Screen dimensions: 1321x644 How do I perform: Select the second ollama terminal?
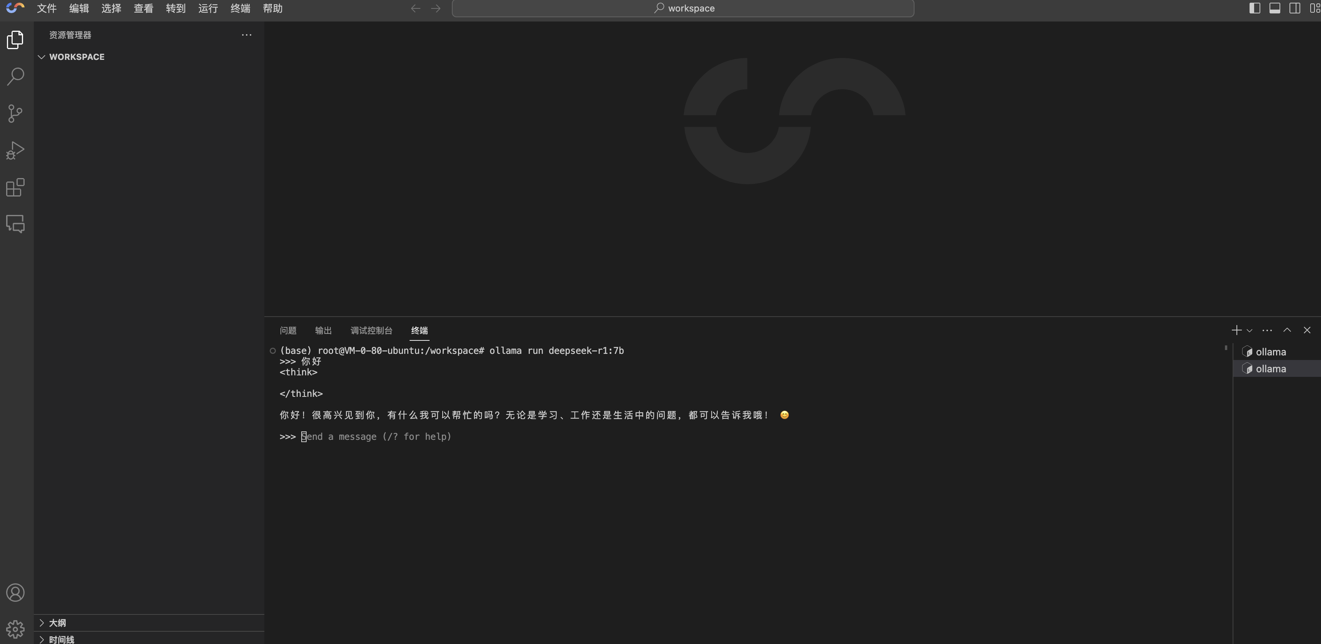1277,368
